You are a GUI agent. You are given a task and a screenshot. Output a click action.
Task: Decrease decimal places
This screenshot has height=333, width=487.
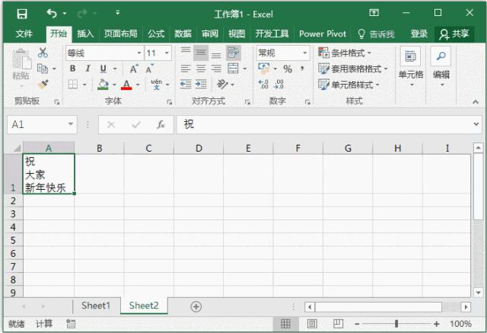[x=279, y=84]
